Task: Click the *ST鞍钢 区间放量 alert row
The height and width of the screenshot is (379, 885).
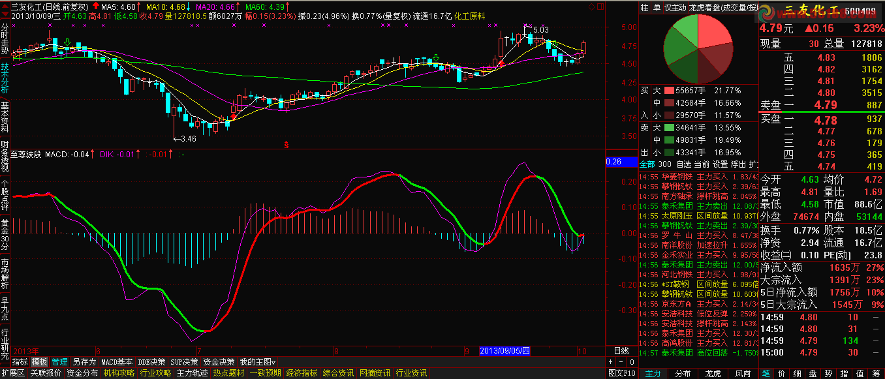Action: (699, 284)
